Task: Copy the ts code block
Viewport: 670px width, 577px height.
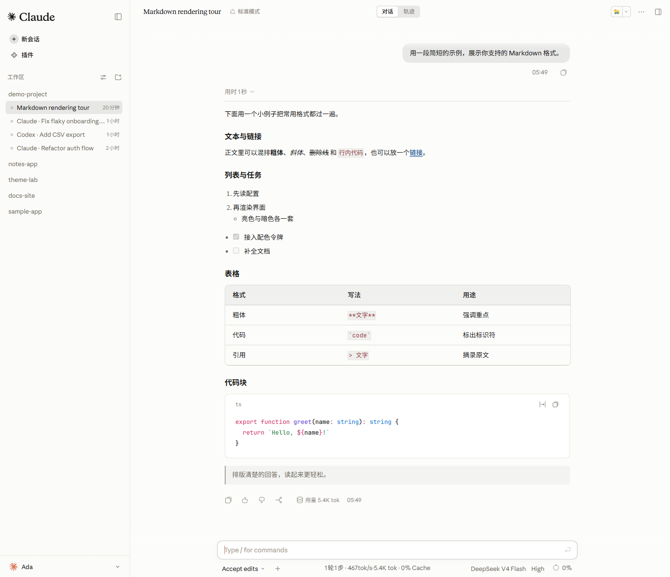Action: 556,404
